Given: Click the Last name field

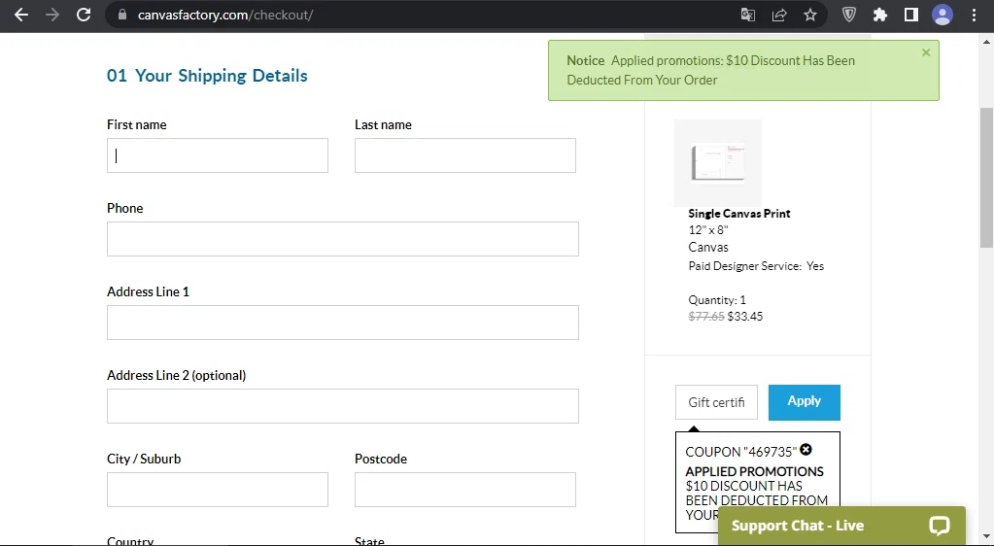Looking at the screenshot, I should click(x=465, y=155).
